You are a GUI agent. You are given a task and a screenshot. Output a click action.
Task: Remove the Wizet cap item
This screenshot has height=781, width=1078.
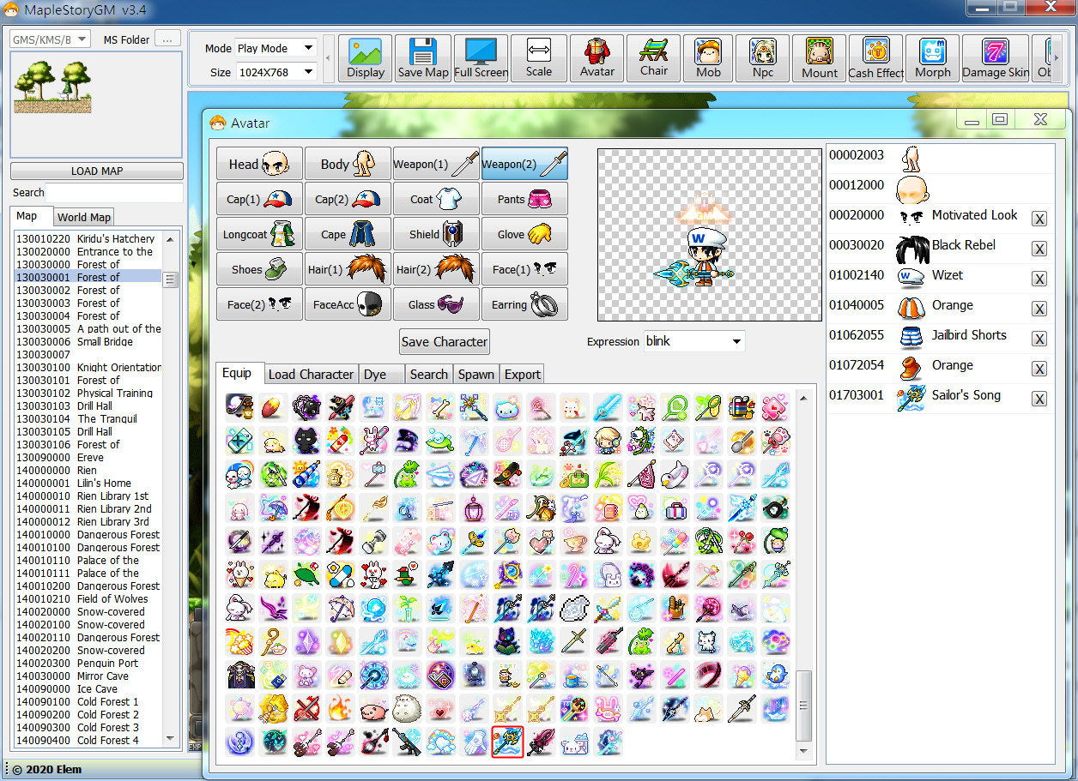[x=1039, y=279]
